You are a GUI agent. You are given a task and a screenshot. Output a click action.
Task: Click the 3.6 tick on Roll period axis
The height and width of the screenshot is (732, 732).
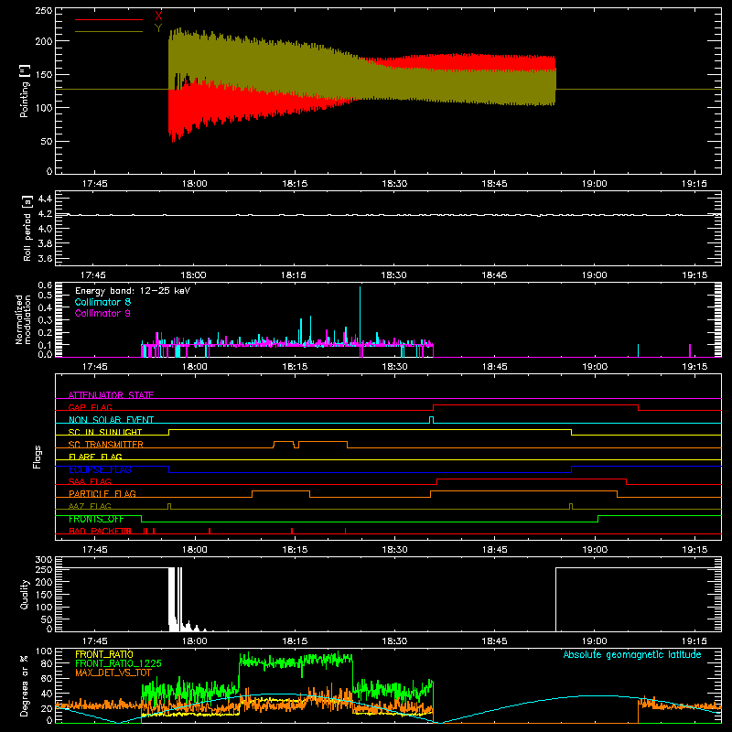(45, 259)
